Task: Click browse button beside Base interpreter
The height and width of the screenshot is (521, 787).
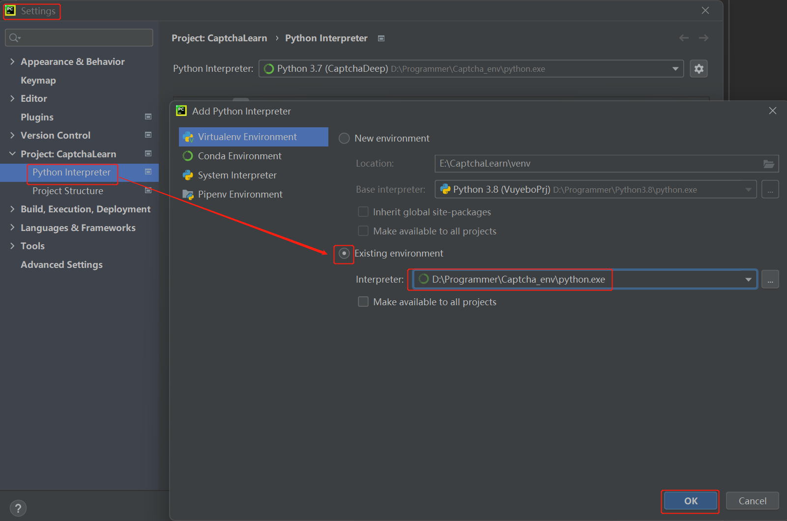Action: (770, 190)
